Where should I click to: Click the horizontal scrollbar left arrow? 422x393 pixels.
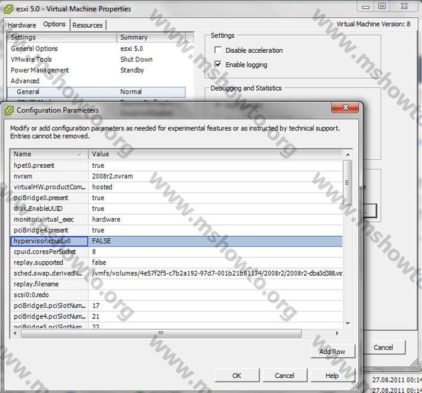pos(15,333)
